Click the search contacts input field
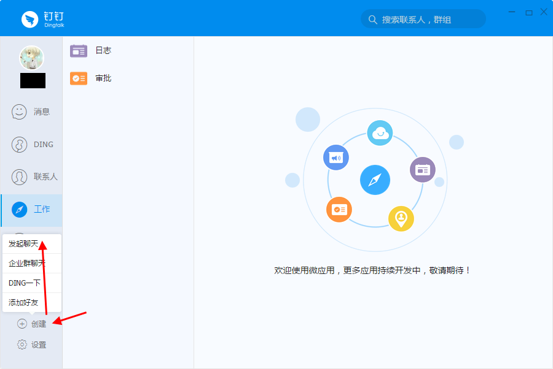The image size is (553, 369). pyautogui.click(x=430, y=20)
